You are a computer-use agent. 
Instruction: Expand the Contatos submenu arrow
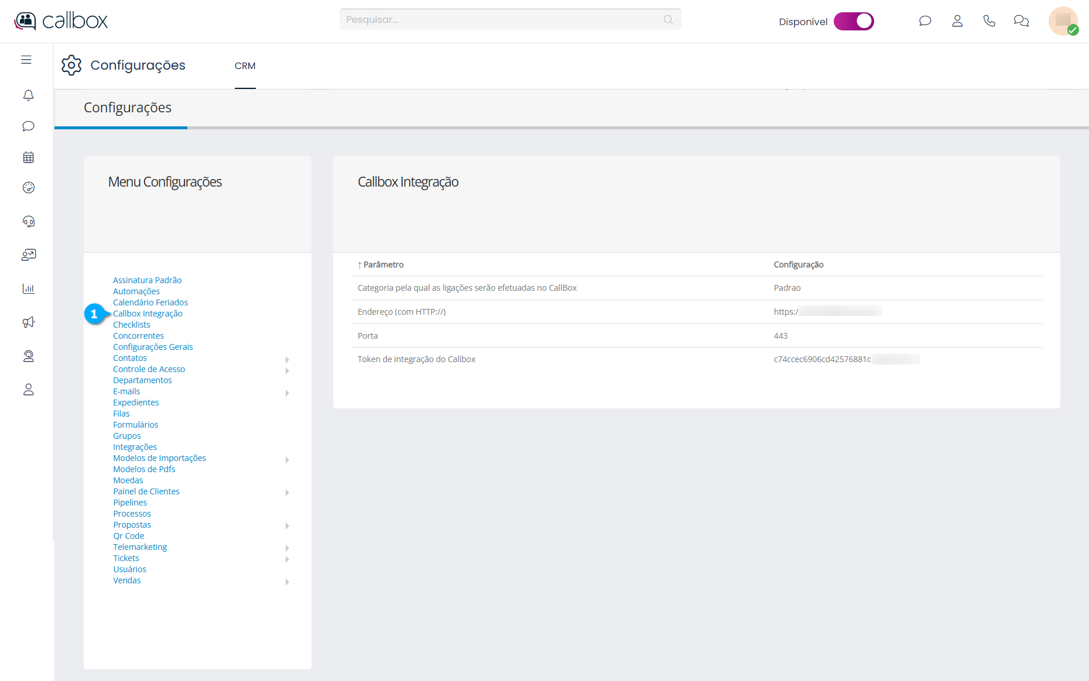tap(287, 359)
